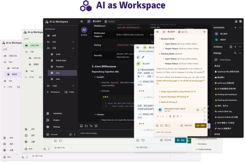Import artifact file icon in Artifacts header
This screenshot has width=245, height=164.
231,47
